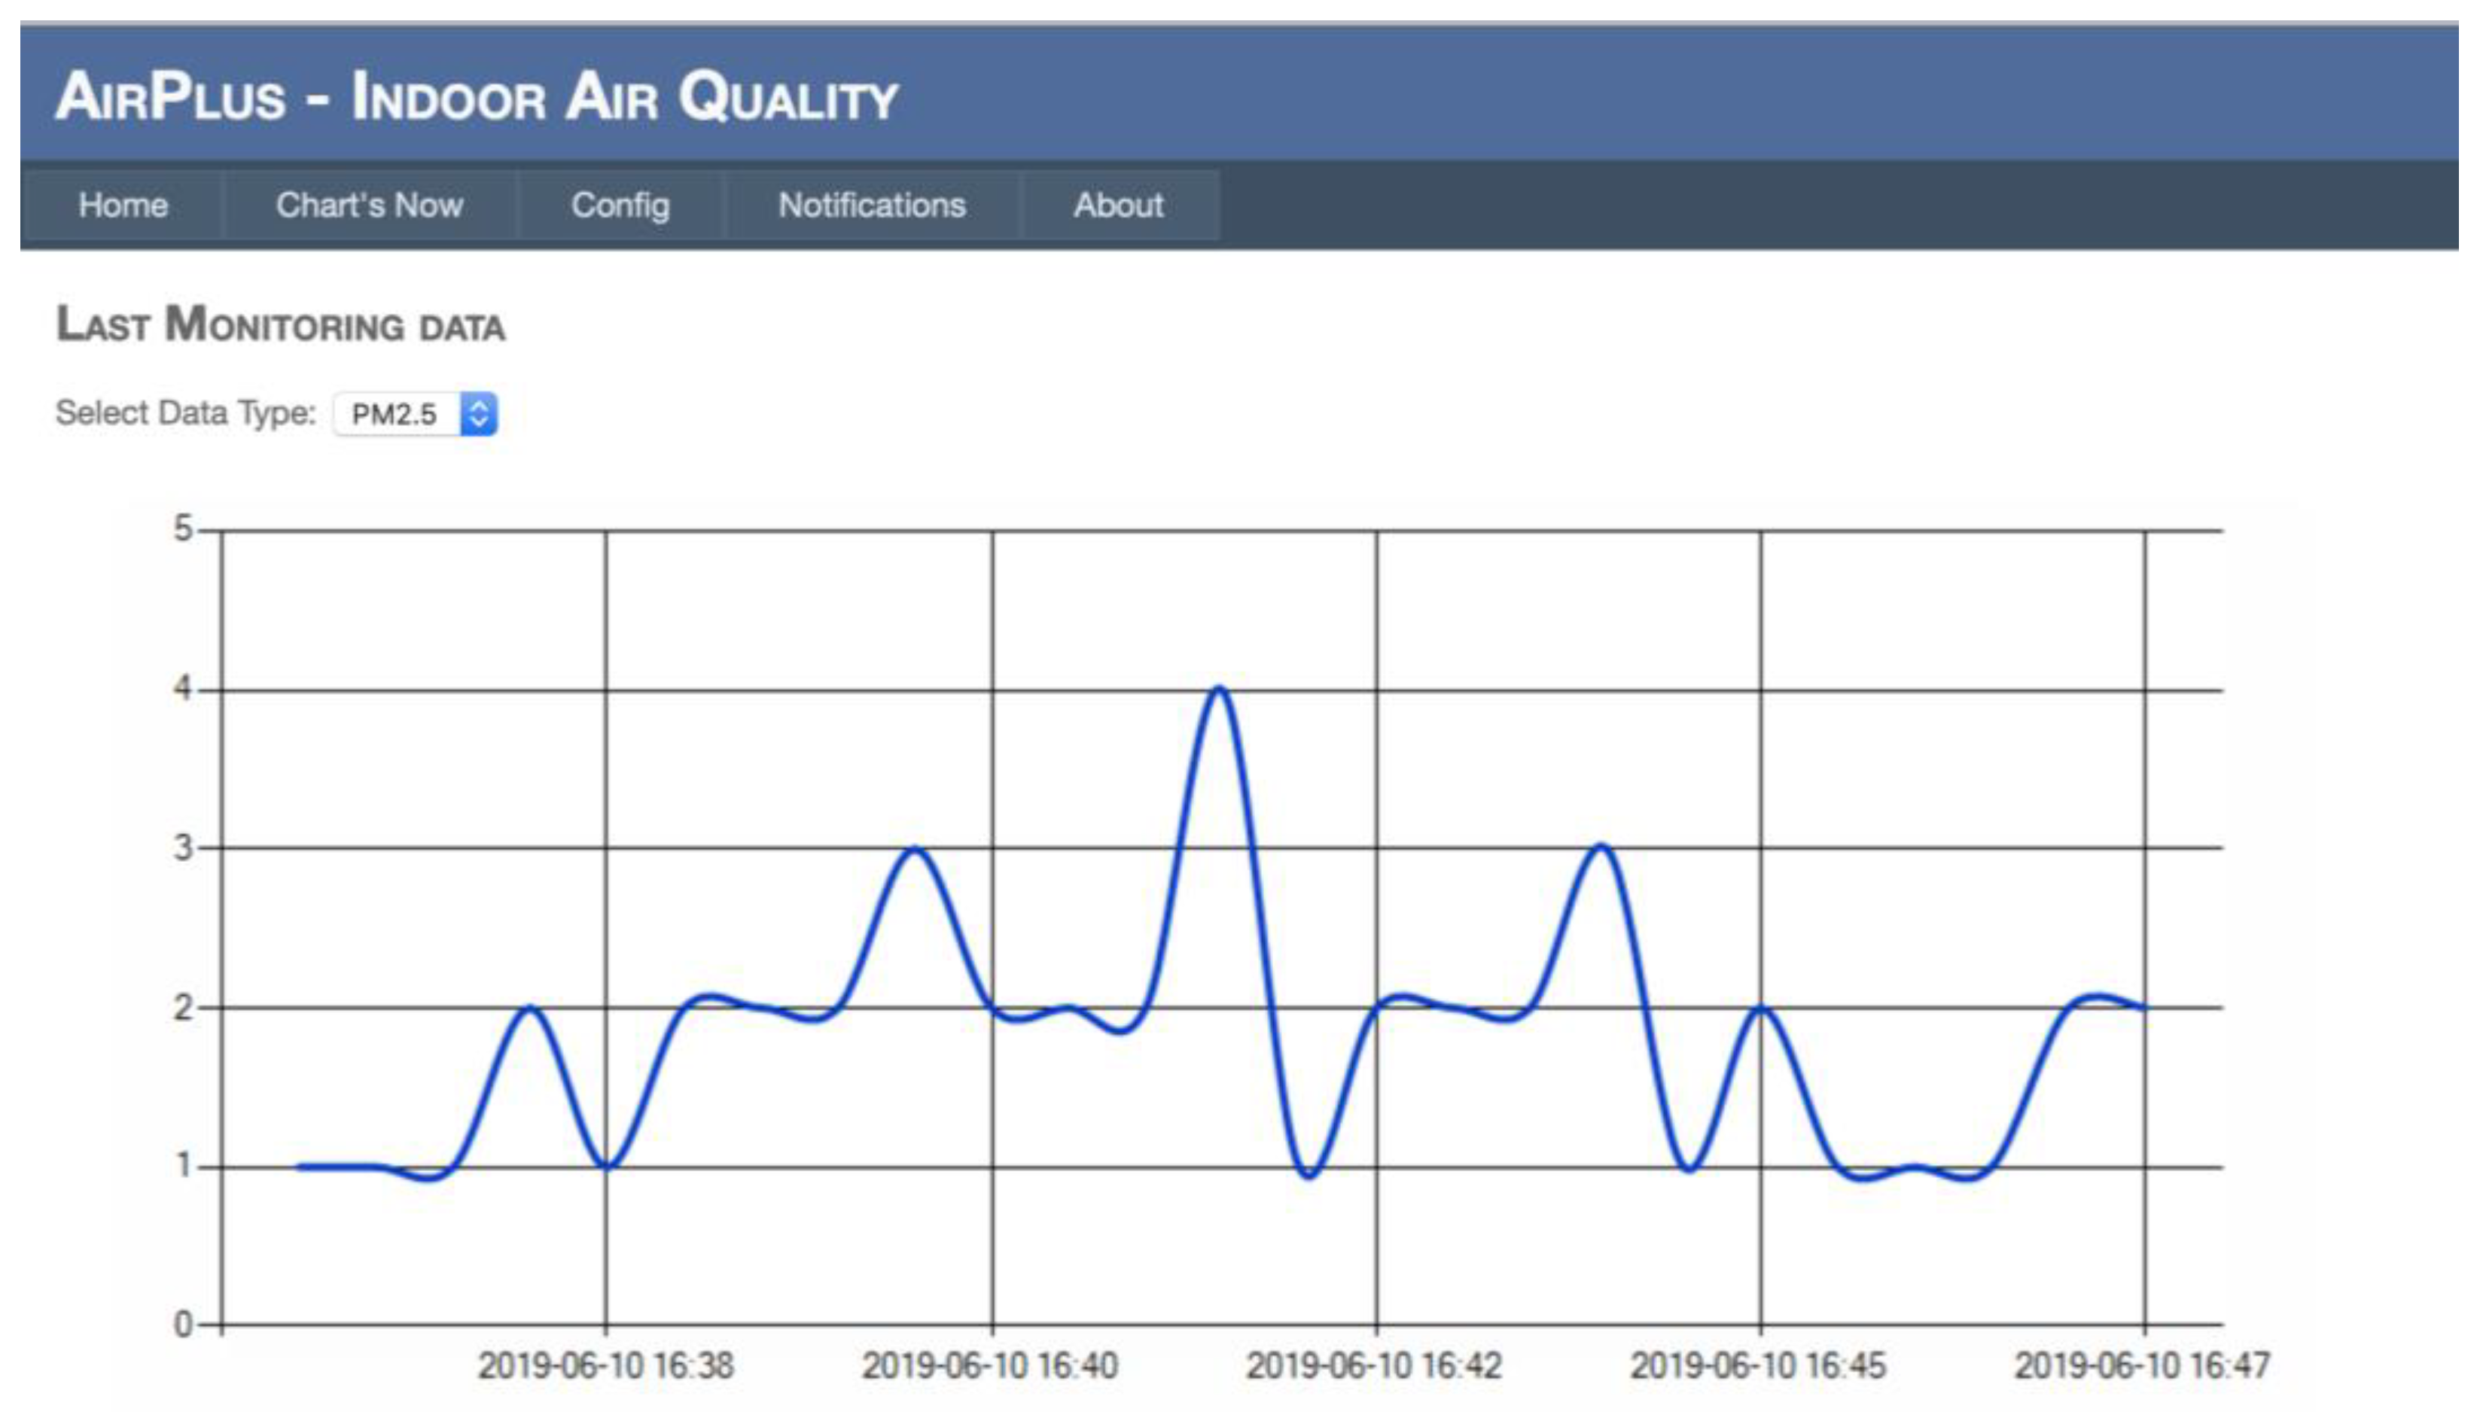2480x1424 pixels.
Task: Click the 2019-06-10 16:40 x-axis label
Action: point(989,1365)
